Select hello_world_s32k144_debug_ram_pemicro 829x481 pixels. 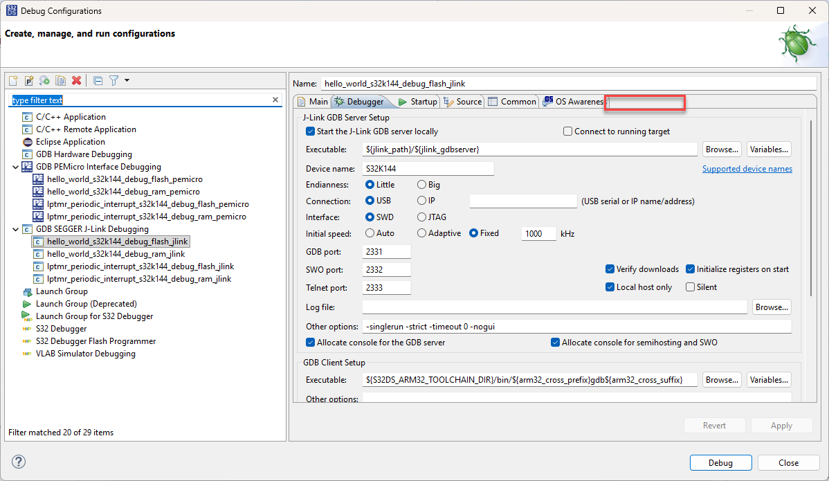coord(123,192)
